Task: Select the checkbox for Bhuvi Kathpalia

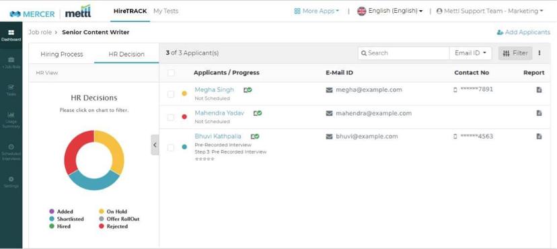Action: (x=171, y=147)
